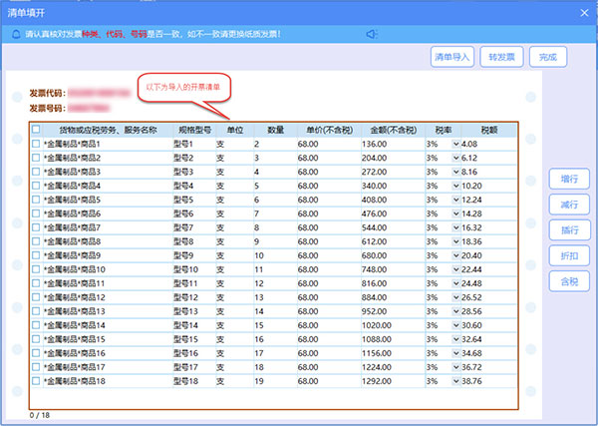Click the 金额(不含税) column header
598x426 pixels.
[x=391, y=130]
